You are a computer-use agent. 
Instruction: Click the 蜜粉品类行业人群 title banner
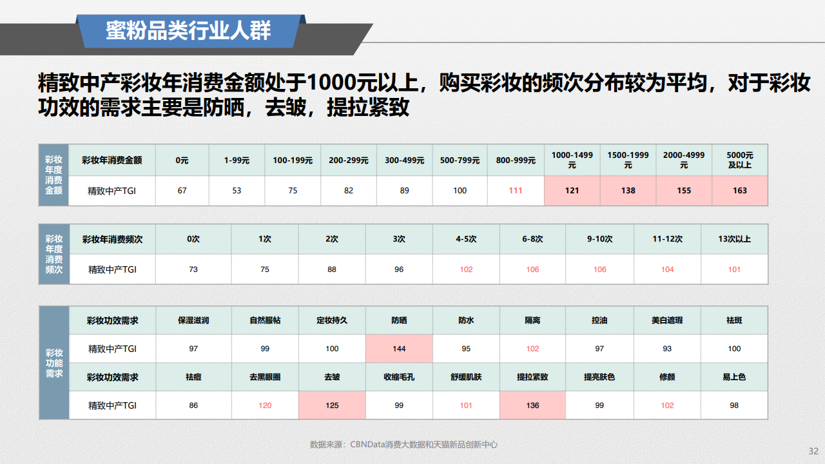188,31
